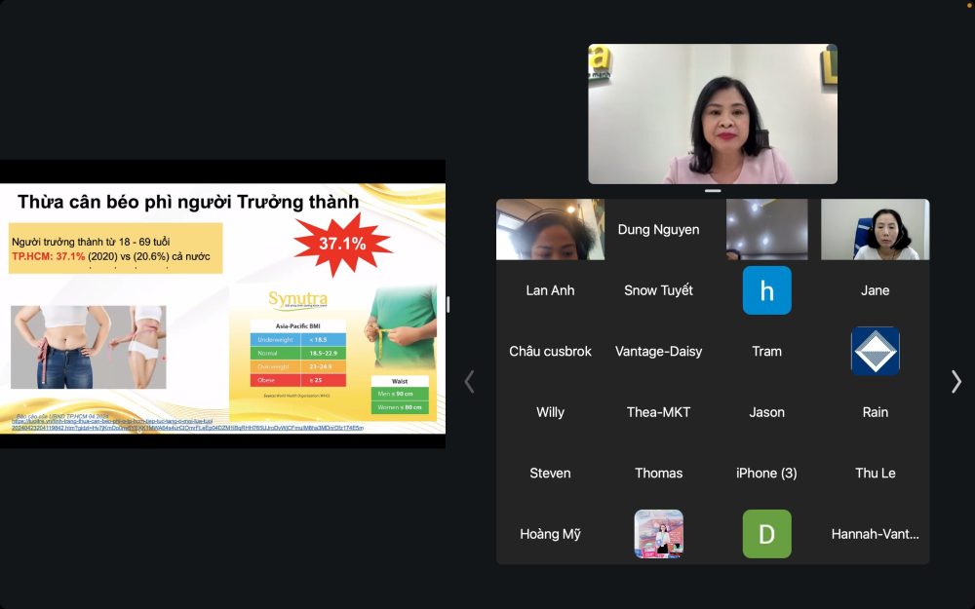Select the blue 'h' avatar tile

point(766,290)
